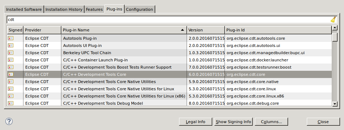Viewport: 344px width, 130px height.
Task: Click plug-in id org.eclipse.cdt.core.linux.x86
Action: [x=256, y=96]
